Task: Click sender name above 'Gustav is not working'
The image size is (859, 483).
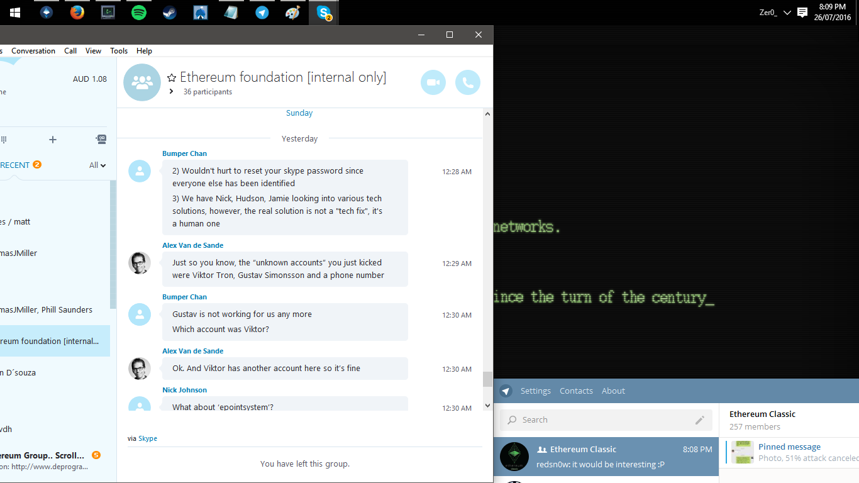Action: click(x=184, y=297)
